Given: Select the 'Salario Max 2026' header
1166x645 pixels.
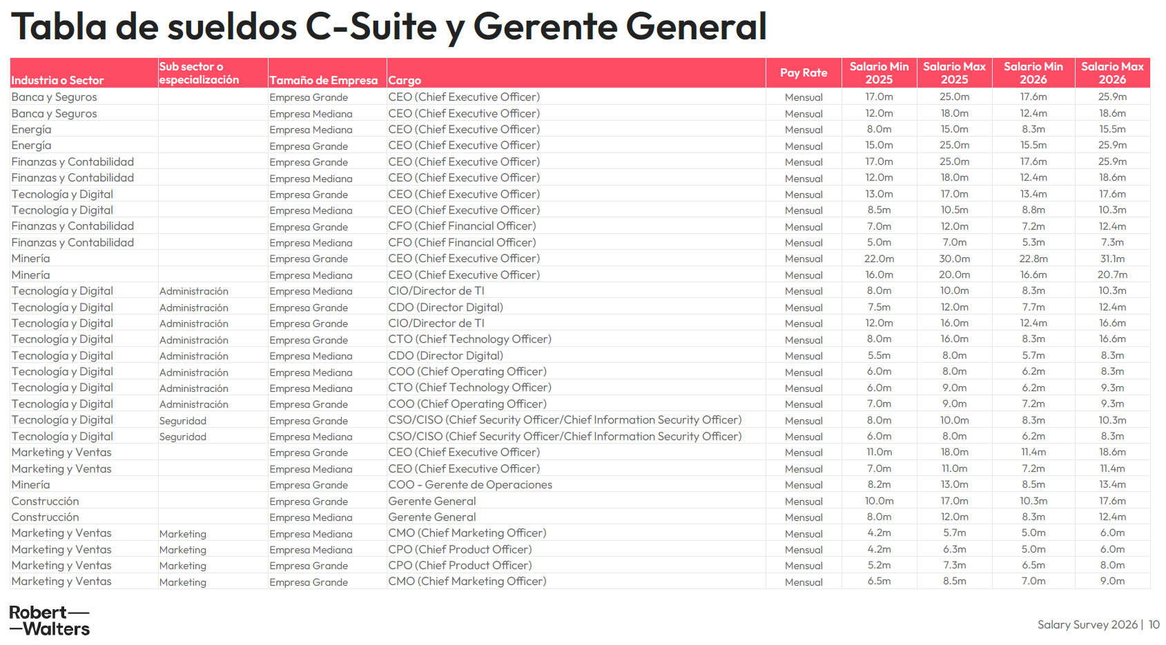Looking at the screenshot, I should tap(1112, 72).
